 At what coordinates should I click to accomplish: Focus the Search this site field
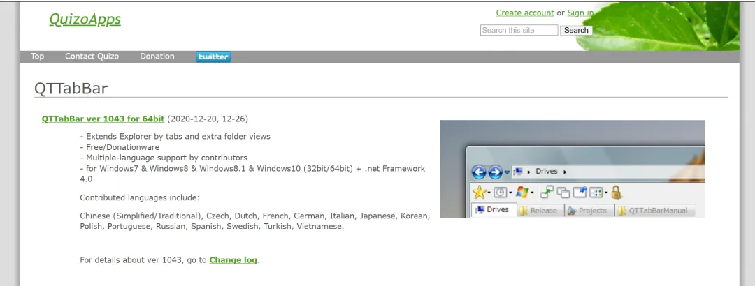(x=519, y=30)
